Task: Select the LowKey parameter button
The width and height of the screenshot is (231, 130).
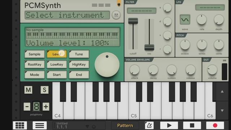Action: 57,64
